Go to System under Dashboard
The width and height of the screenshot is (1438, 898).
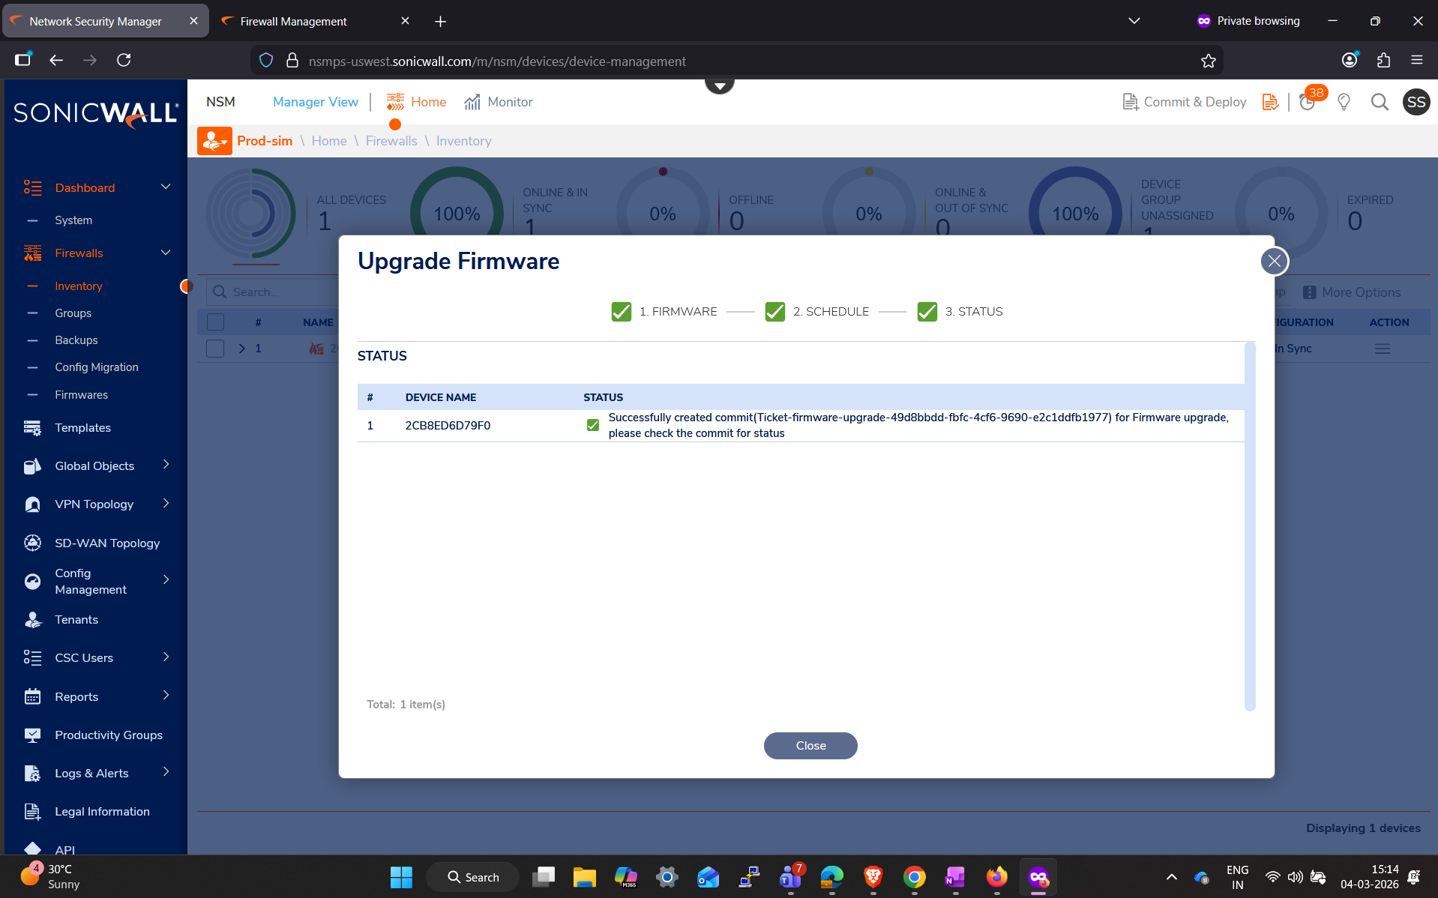point(73,220)
